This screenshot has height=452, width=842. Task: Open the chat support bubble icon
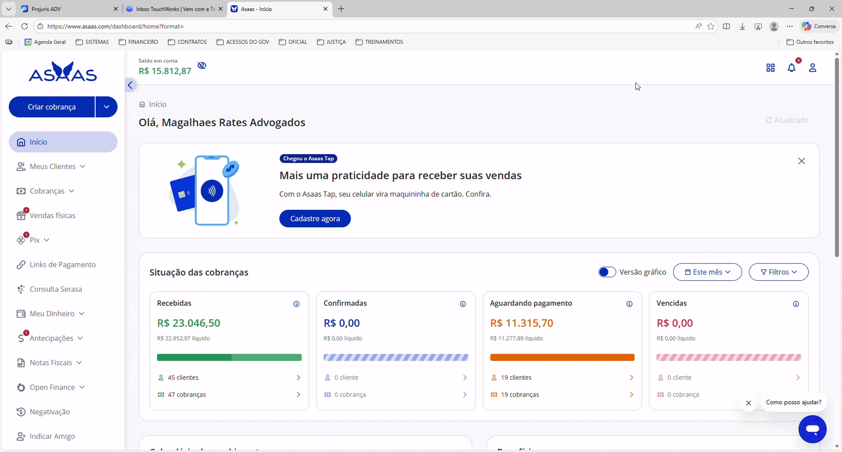point(812,429)
